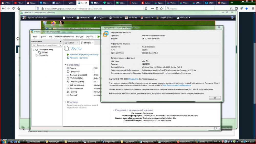The height and width of the screenshot is (144, 256).
Task: Close the Библиотека panel
Action: (x=61, y=41)
